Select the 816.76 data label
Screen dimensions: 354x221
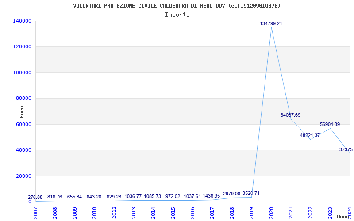54,197
